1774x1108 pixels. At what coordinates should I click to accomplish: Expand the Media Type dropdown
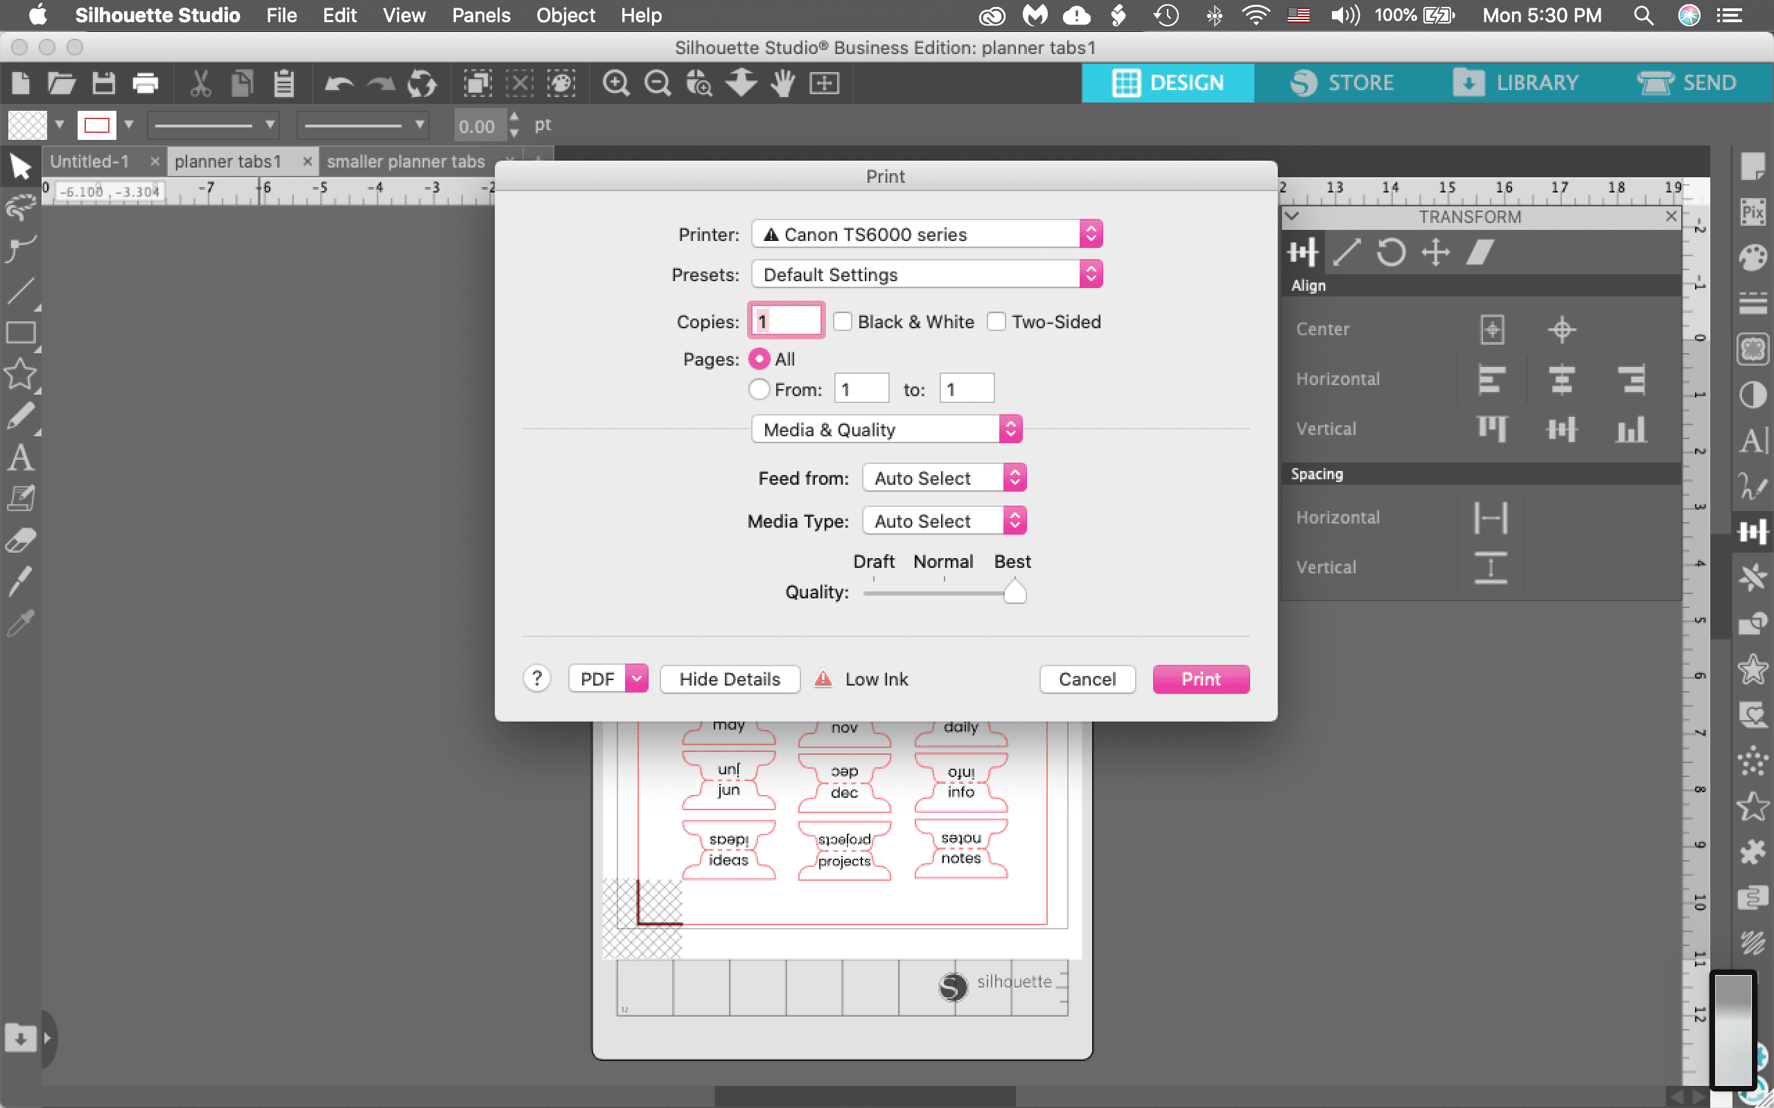coord(945,521)
